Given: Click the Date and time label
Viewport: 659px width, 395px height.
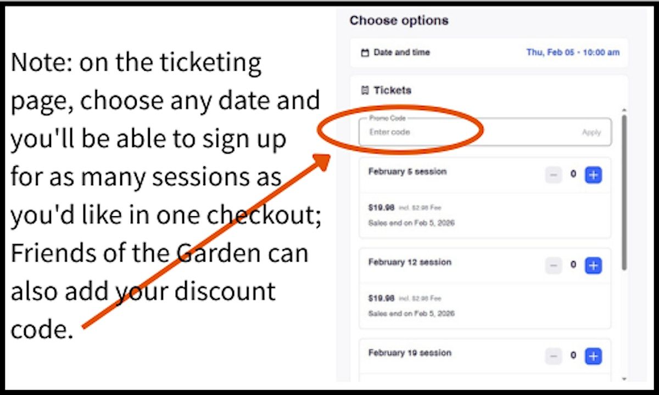Looking at the screenshot, I should [x=401, y=53].
